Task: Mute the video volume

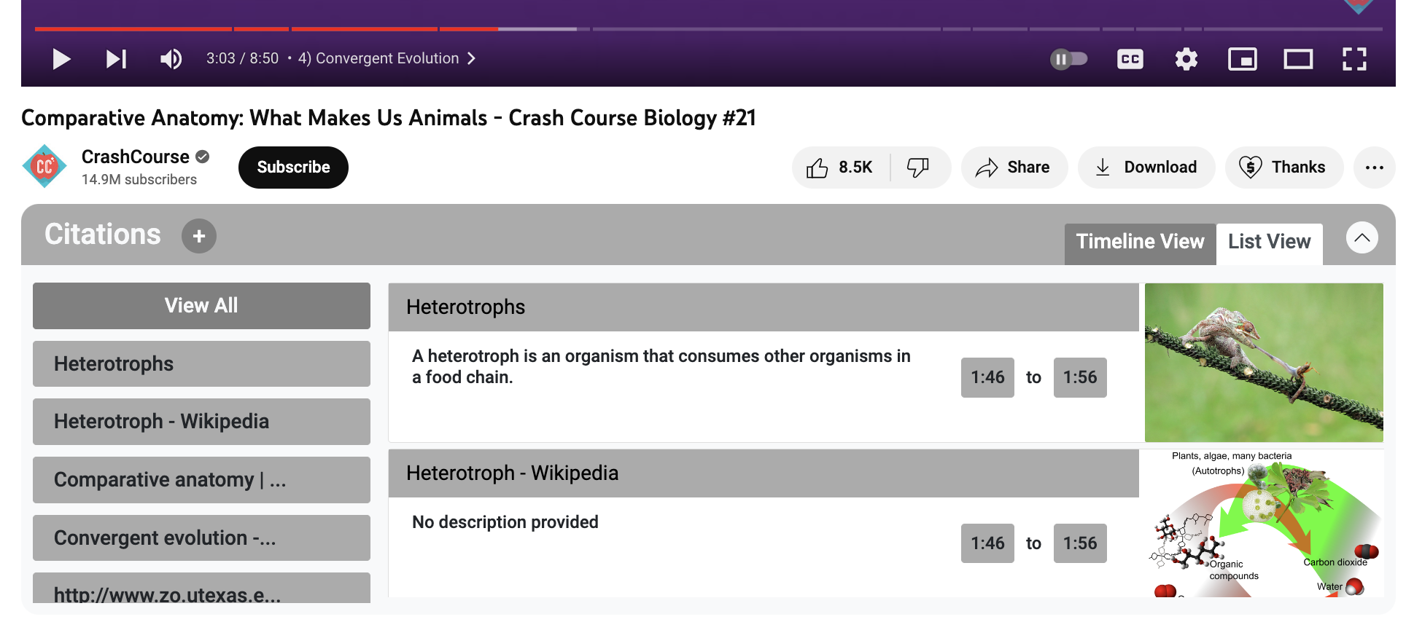Action: 171,59
